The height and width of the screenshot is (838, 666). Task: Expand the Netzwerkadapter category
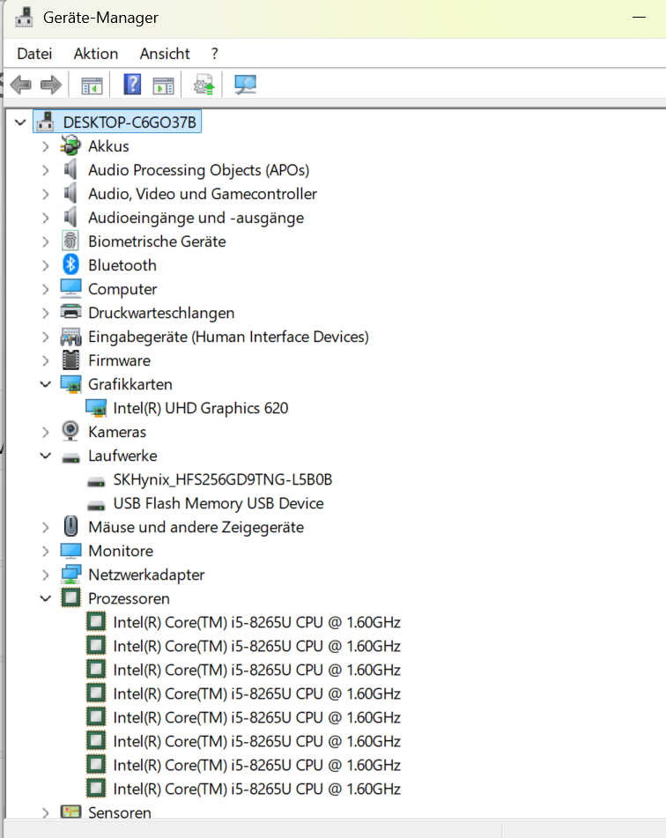click(46, 575)
